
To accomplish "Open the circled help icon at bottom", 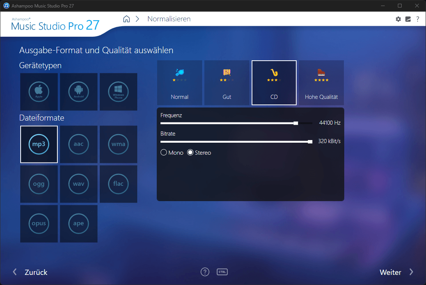I will pyautogui.click(x=205, y=272).
